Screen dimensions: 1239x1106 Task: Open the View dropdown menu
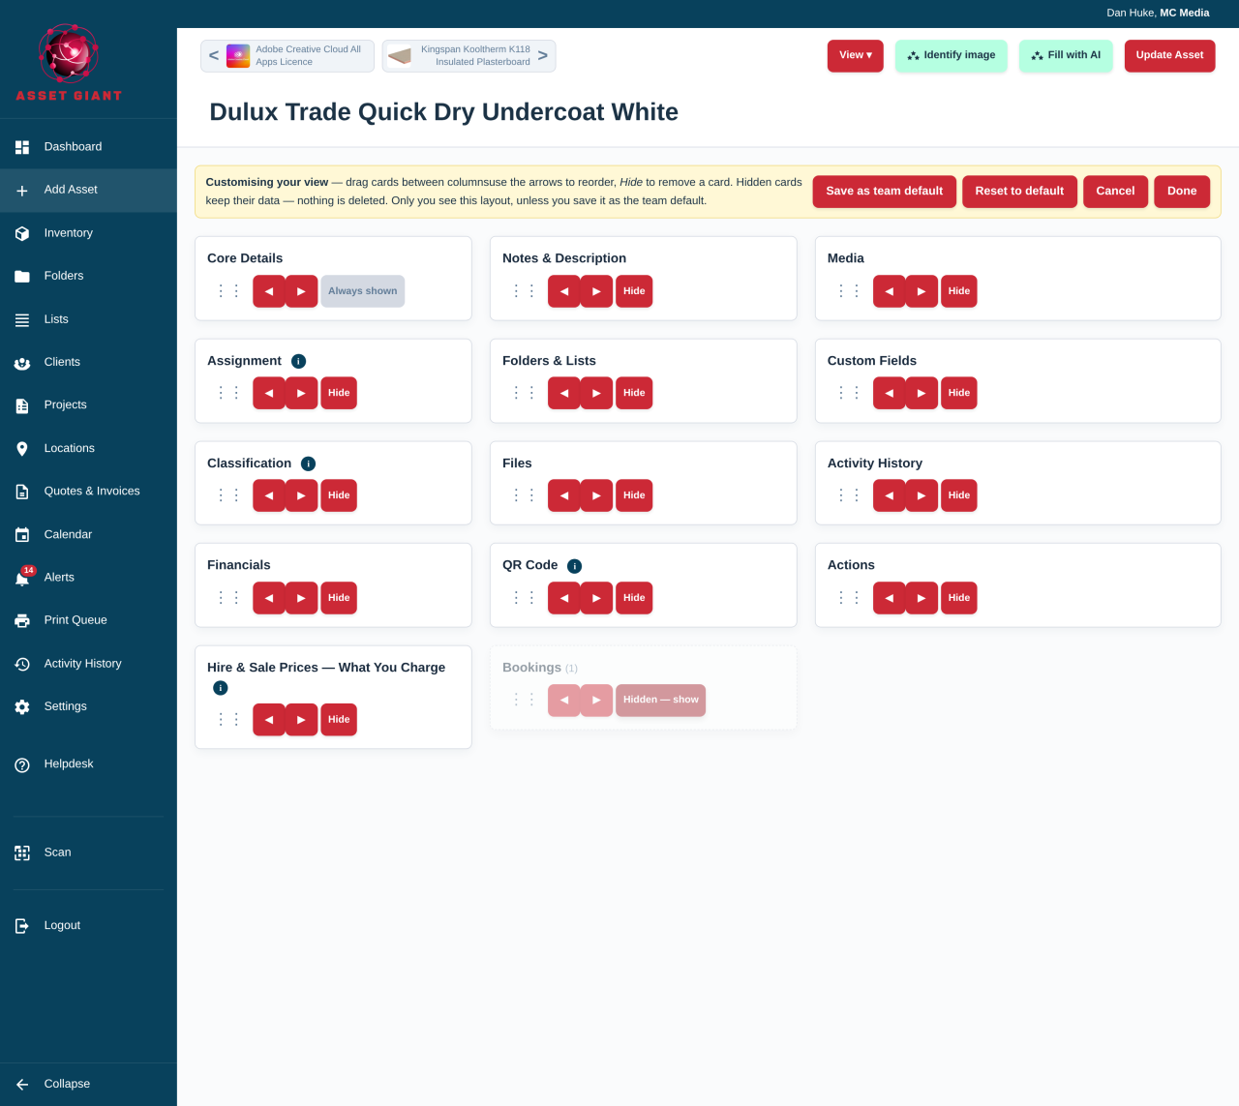coord(856,55)
